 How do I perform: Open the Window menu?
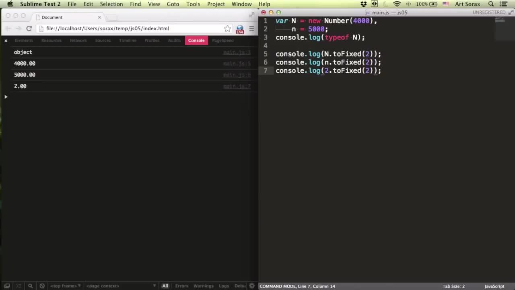point(242,4)
